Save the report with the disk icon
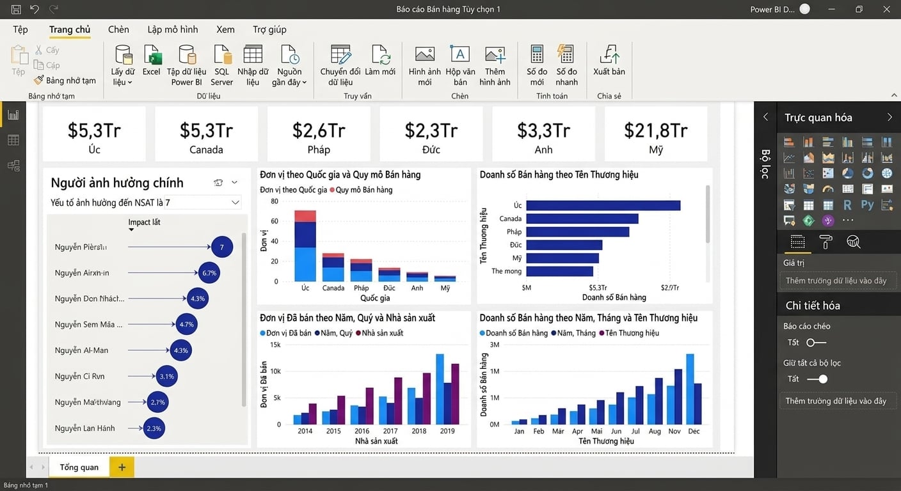Screen dimensions: 901x491 pyautogui.click(x=16, y=10)
